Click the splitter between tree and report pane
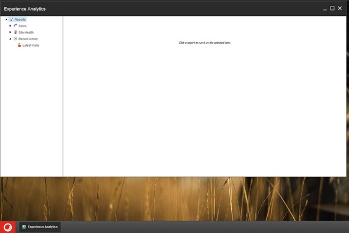This screenshot has width=349, height=233. [63, 96]
